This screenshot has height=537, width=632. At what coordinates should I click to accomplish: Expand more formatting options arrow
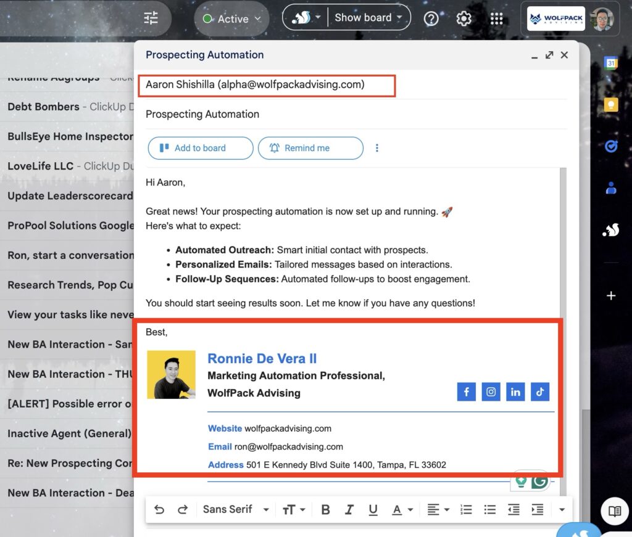[562, 510]
